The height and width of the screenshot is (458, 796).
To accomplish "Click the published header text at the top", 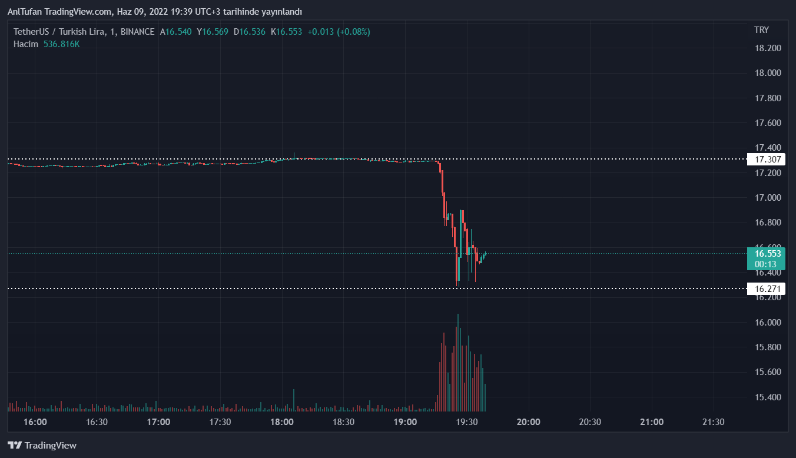I will tap(154, 12).
